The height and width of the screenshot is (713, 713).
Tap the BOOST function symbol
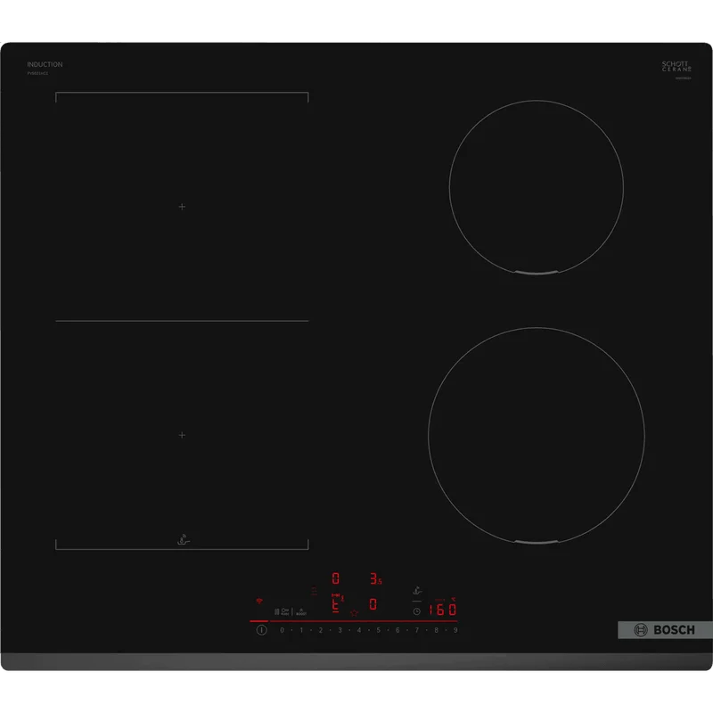301,612
